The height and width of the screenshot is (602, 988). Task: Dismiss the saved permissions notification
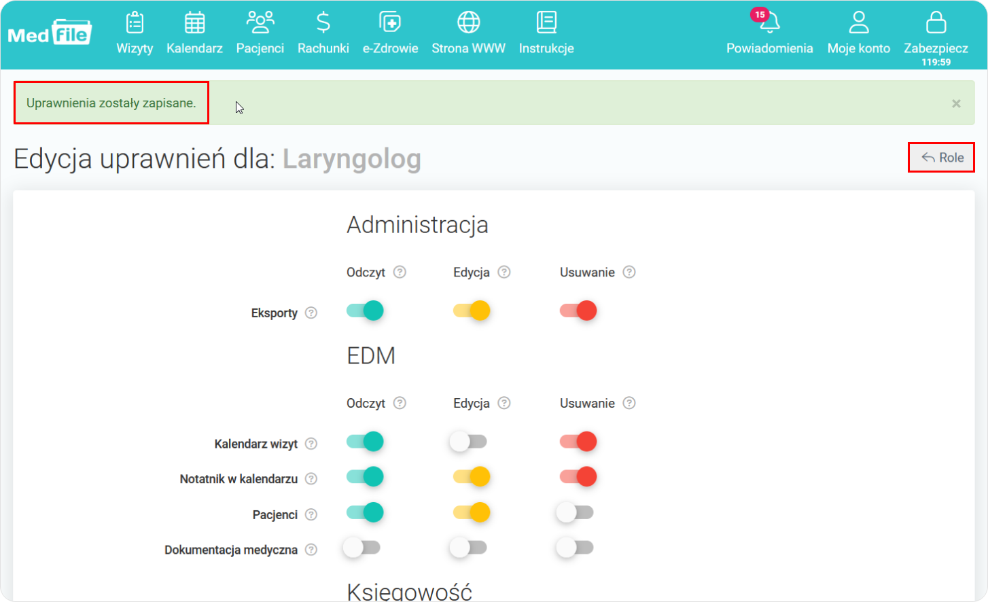tap(956, 103)
